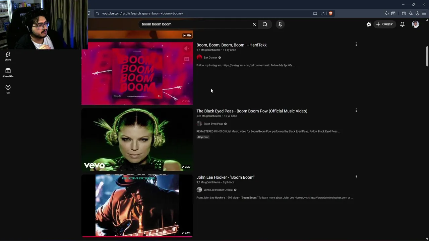Open options menu for Boom Boom Pow video

[356, 110]
